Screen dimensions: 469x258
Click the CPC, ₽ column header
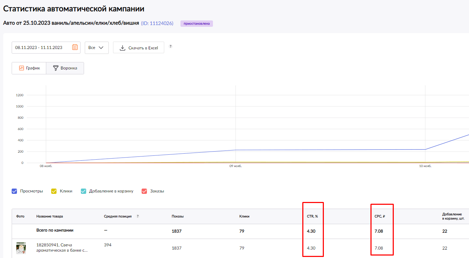(x=380, y=216)
